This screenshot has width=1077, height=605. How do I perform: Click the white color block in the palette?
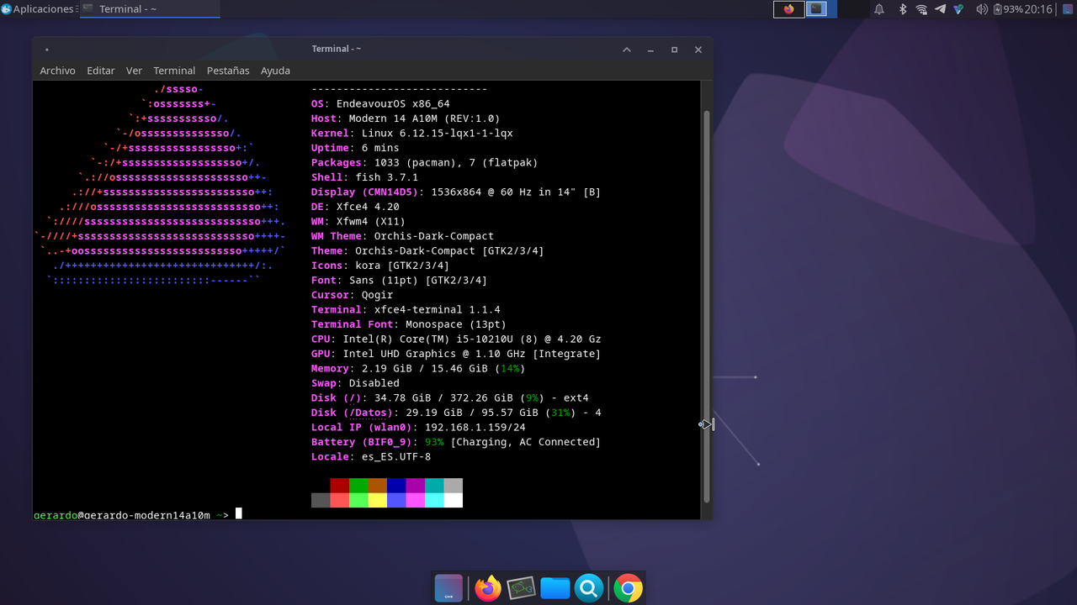click(x=454, y=500)
